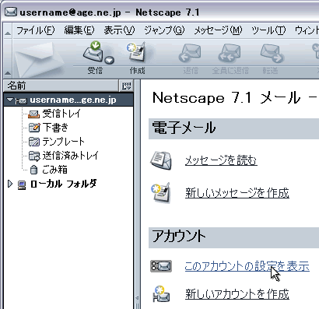Click the ローカル フォルダ computer icon
Viewport: 319px width, 309px height.
[22, 185]
